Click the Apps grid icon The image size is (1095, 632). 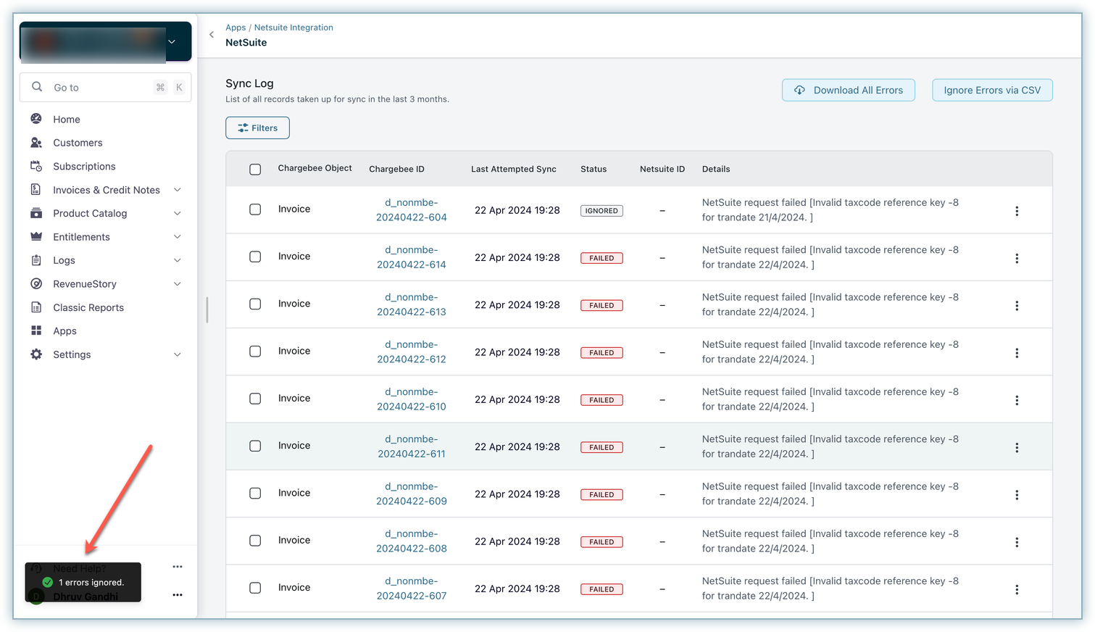click(x=36, y=330)
